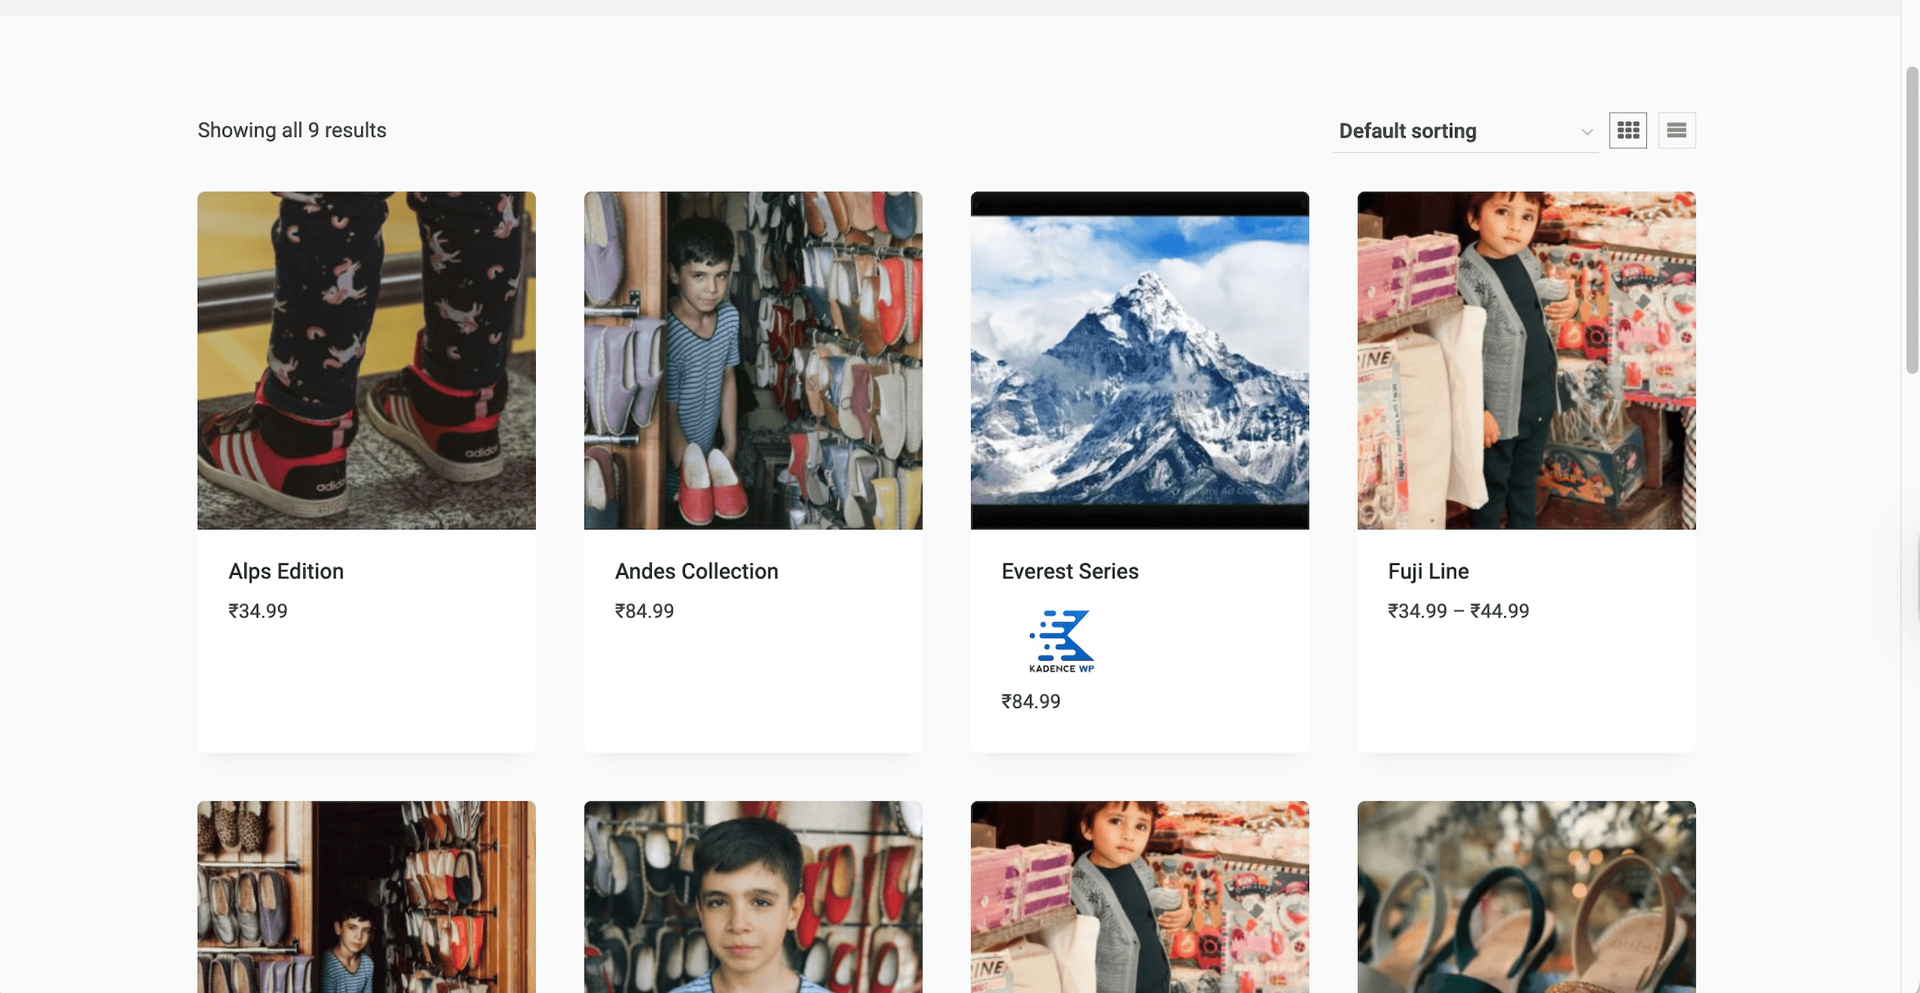Click the sorting dropdown chevron arrow
The width and height of the screenshot is (1920, 993).
click(x=1587, y=132)
